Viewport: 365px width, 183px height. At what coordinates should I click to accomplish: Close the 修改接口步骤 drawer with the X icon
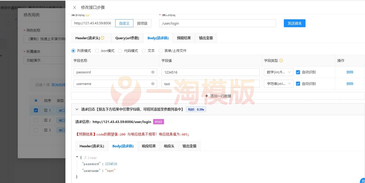click(75, 7)
